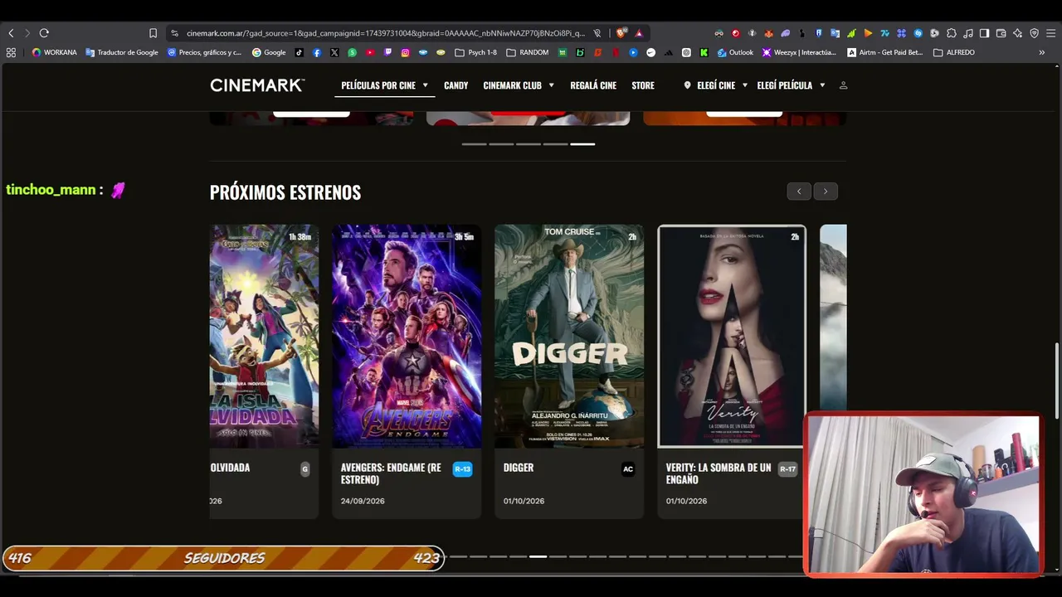Select the first banner carousel indicator
Screen dimensions: 1062x597
(474, 144)
